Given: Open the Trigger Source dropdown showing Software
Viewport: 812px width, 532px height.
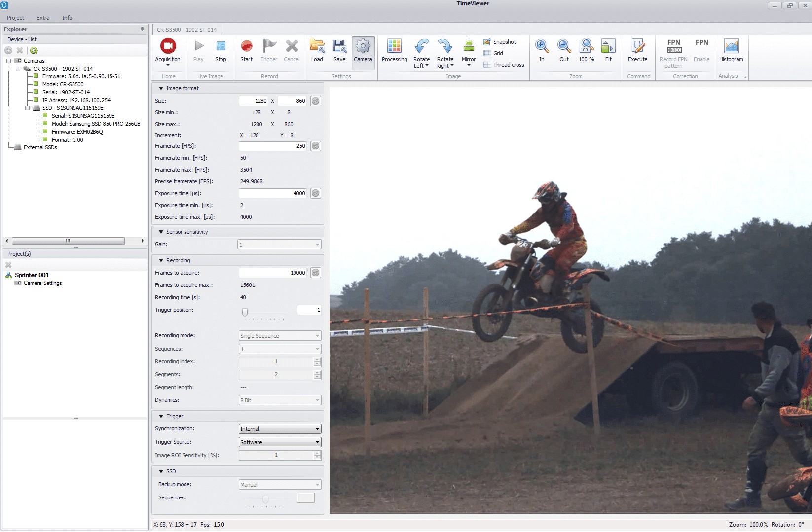Looking at the screenshot, I should point(280,442).
